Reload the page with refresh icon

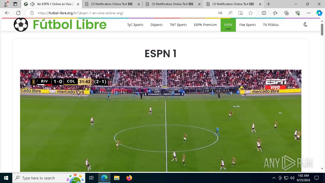(x=18, y=13)
